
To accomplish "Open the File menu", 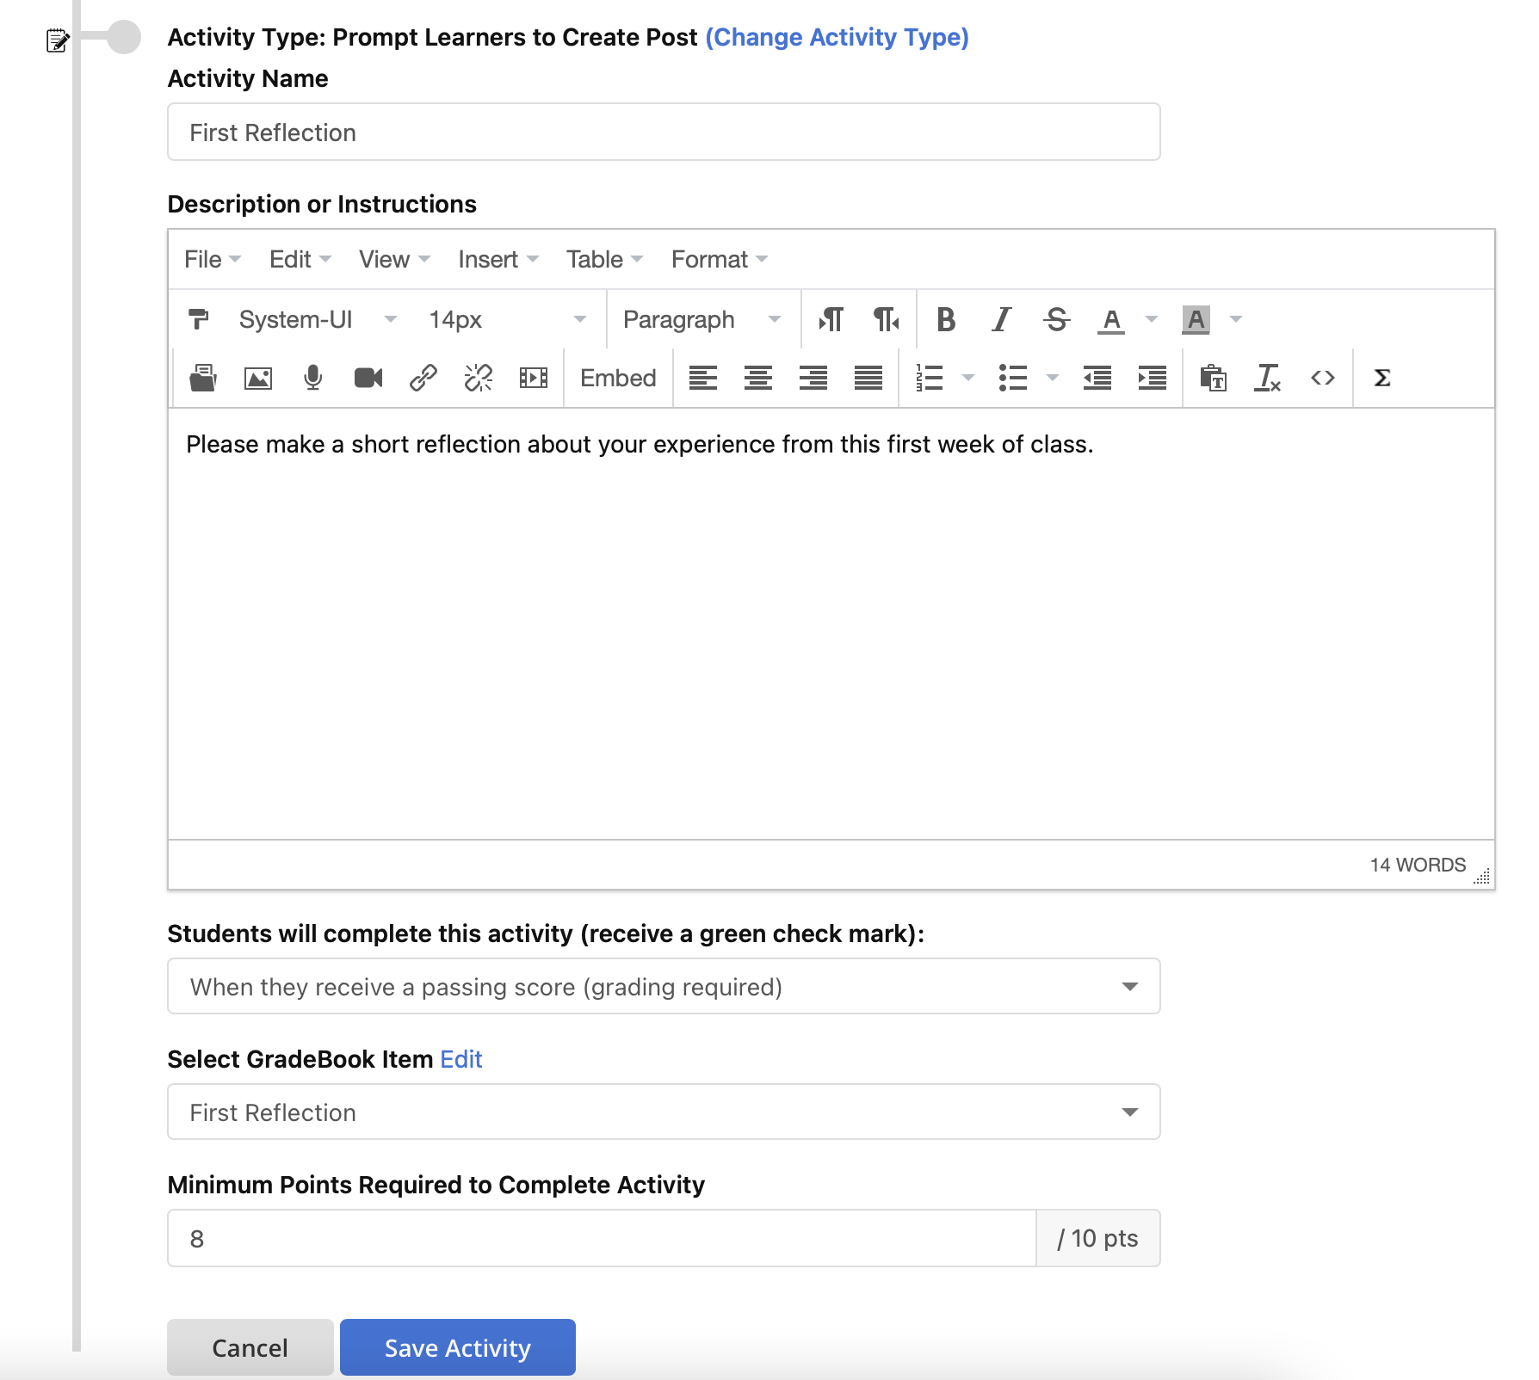I will coord(212,259).
